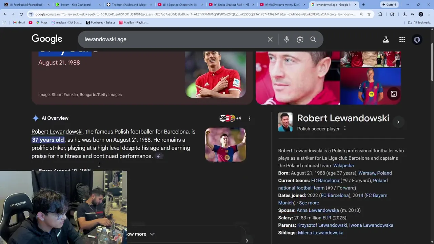
Task: Open the AI Overview citation link icon
Action: pos(159,156)
